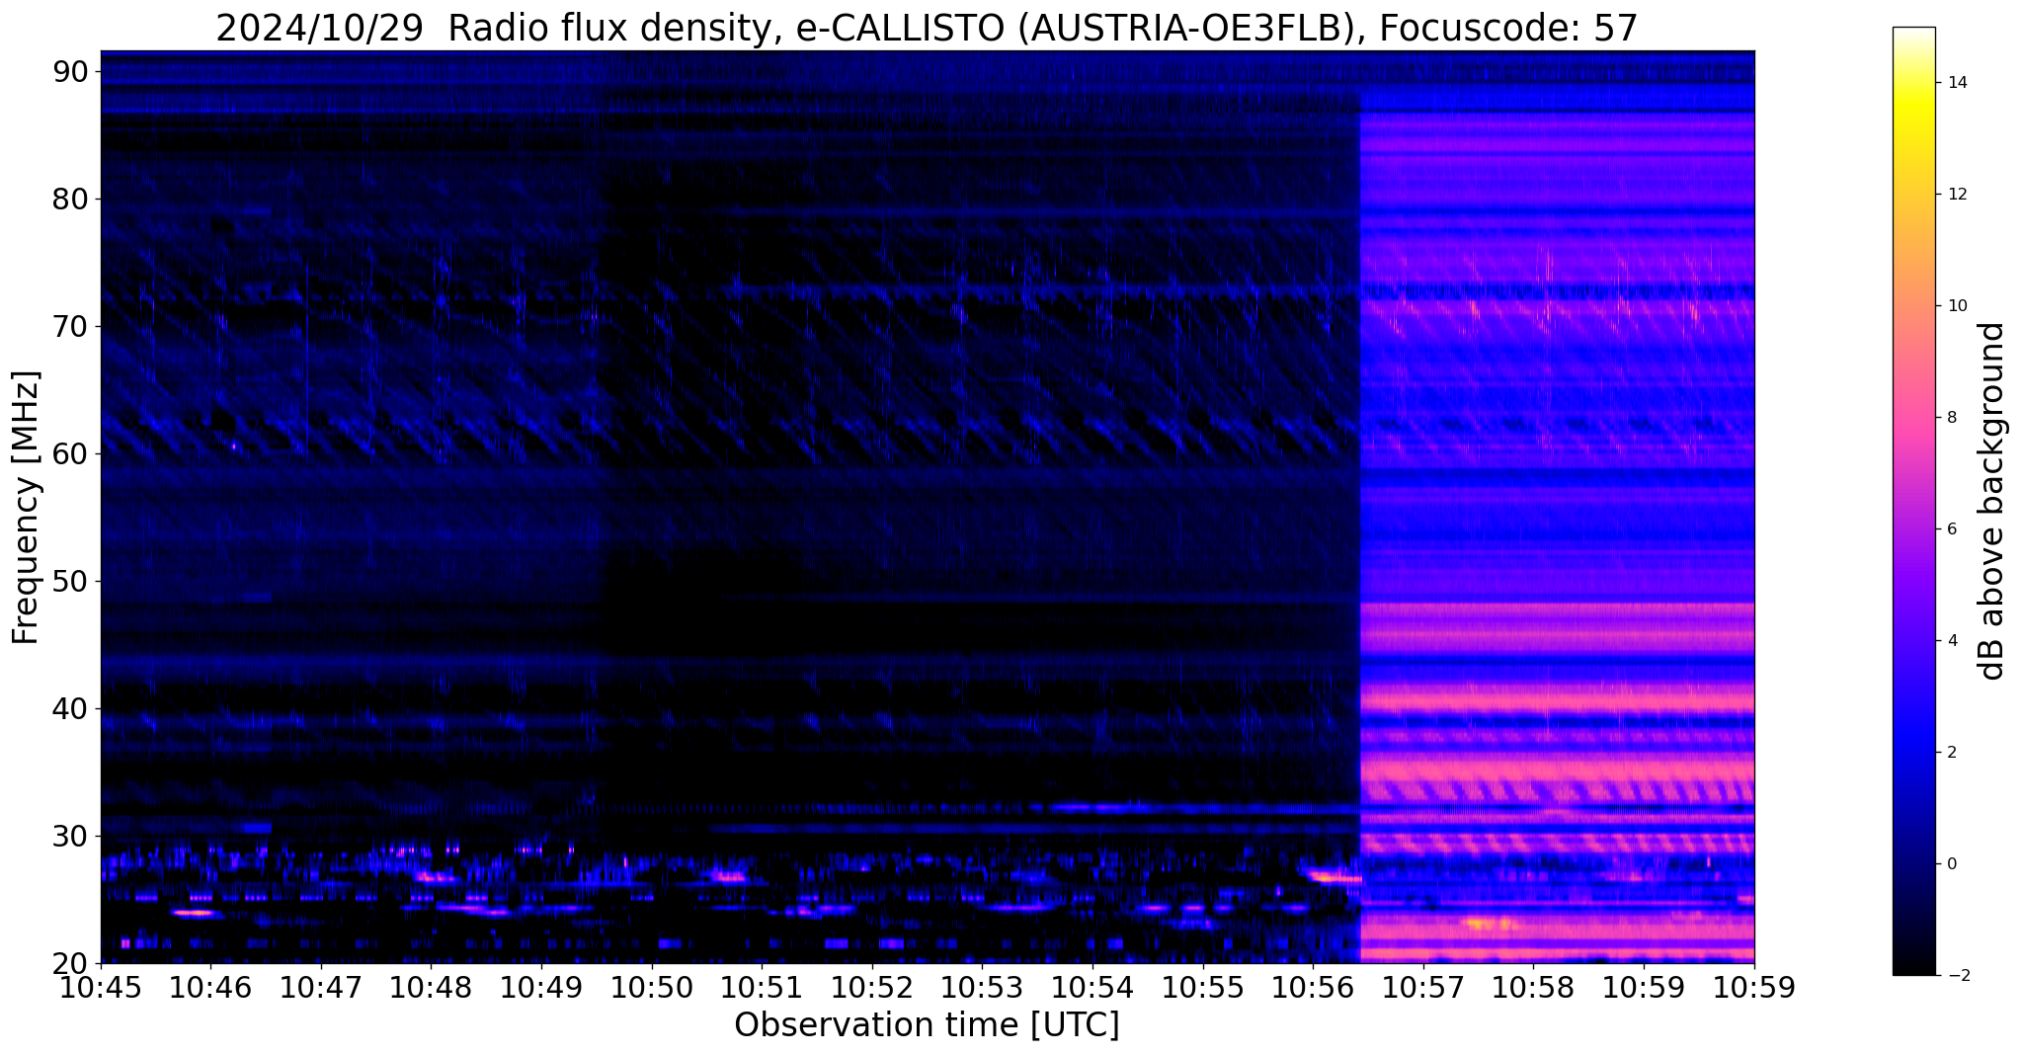Click the 20 MHz frequency tick label

[70, 963]
